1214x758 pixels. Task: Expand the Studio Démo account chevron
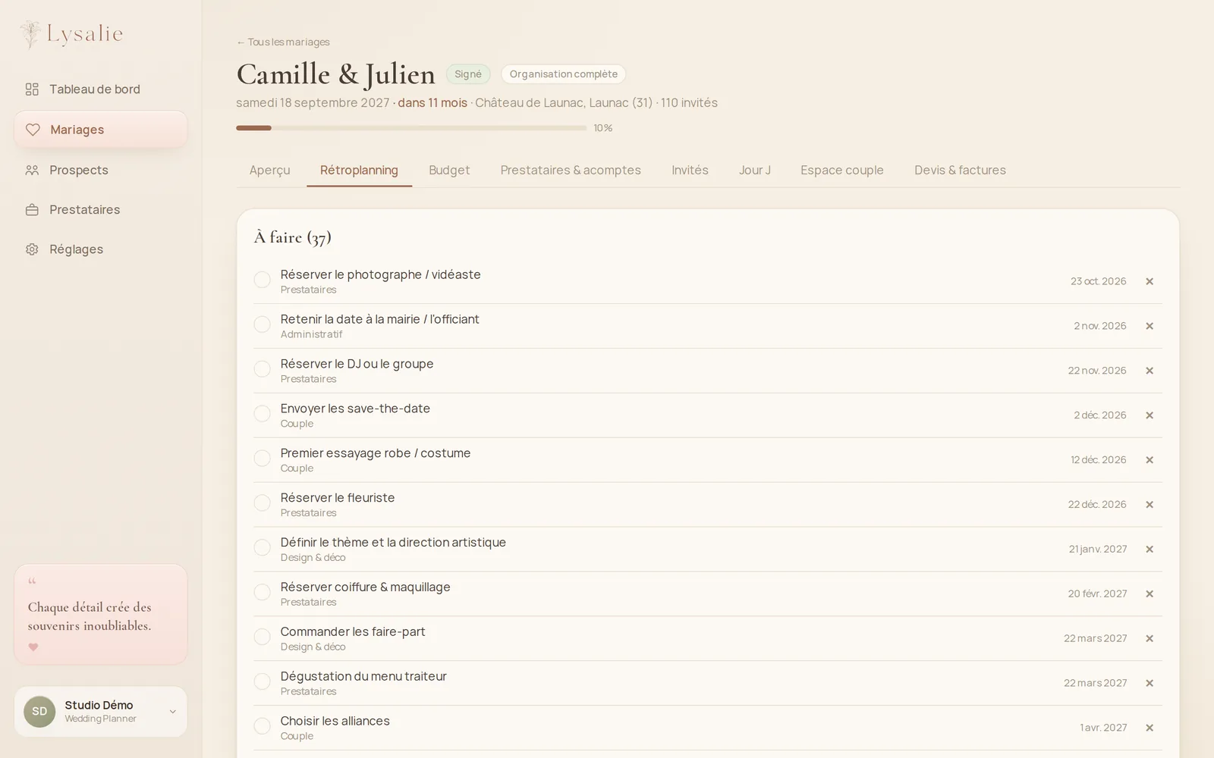(x=172, y=712)
